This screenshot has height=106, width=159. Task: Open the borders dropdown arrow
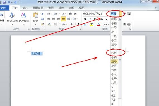tap(59, 24)
